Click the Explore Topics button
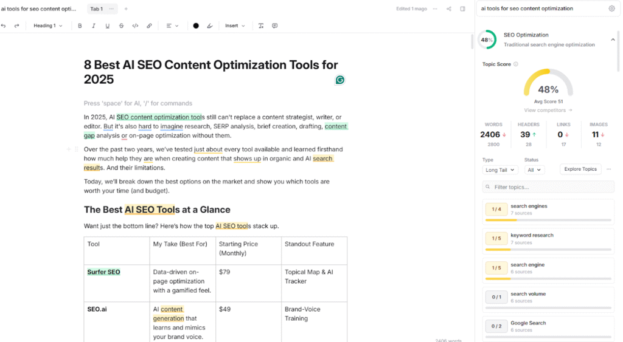Image resolution: width=623 pixels, height=342 pixels. coord(580,169)
